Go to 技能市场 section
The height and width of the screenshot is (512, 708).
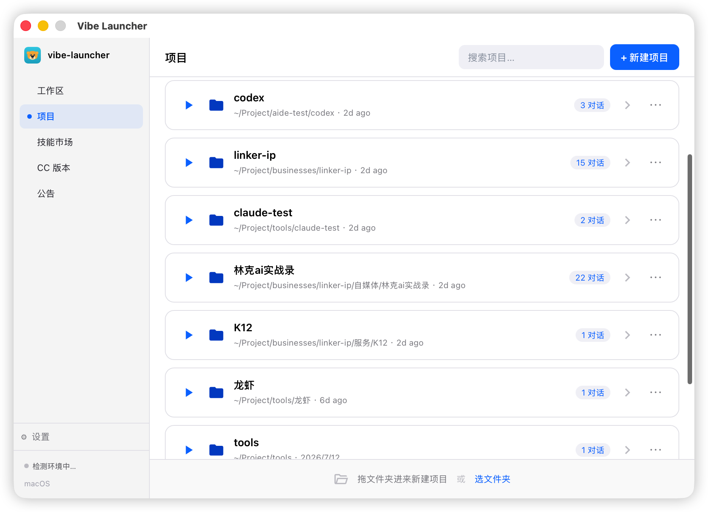click(81, 142)
